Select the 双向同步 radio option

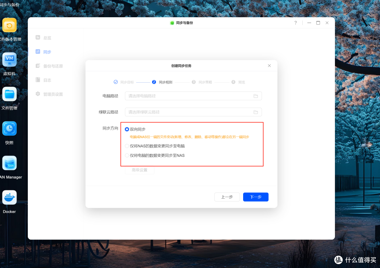[x=127, y=129]
